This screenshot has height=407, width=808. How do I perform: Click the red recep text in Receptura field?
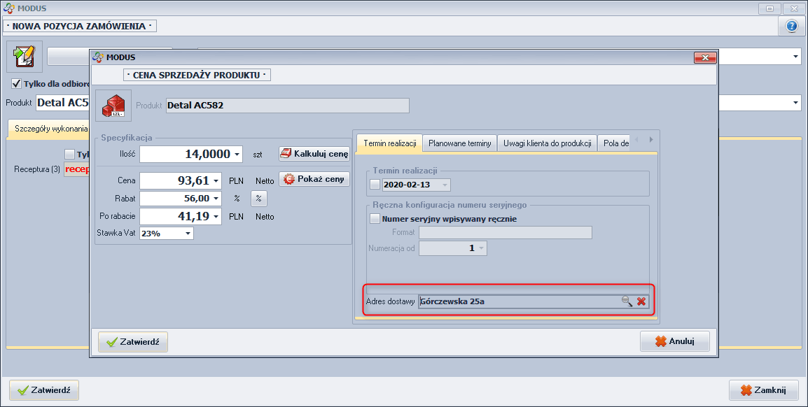tap(77, 169)
